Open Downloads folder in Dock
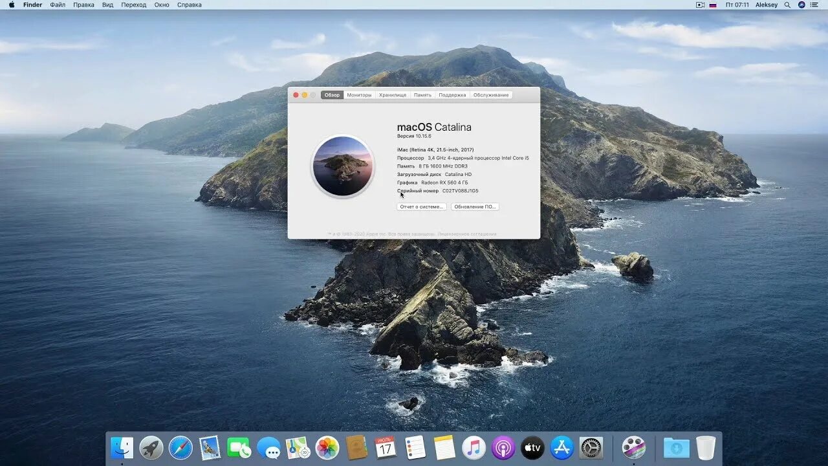 click(677, 447)
